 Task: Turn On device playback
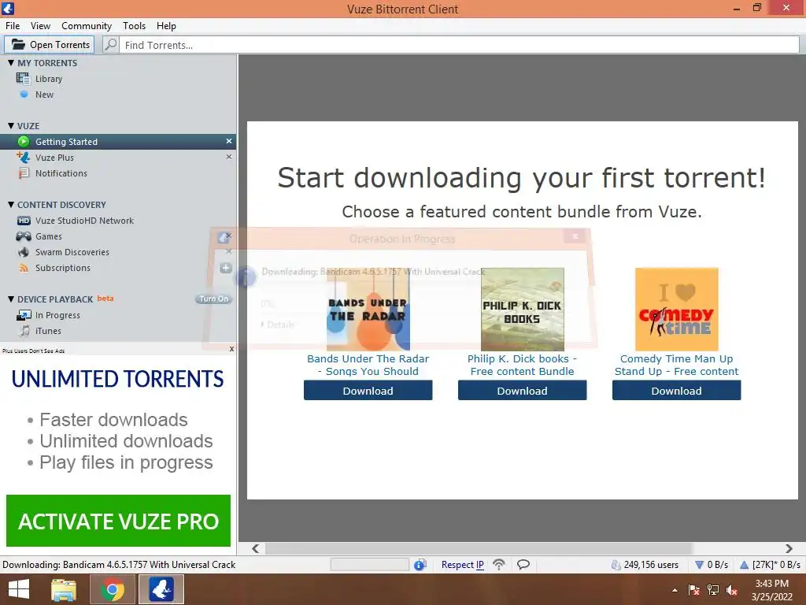pyautogui.click(x=214, y=299)
